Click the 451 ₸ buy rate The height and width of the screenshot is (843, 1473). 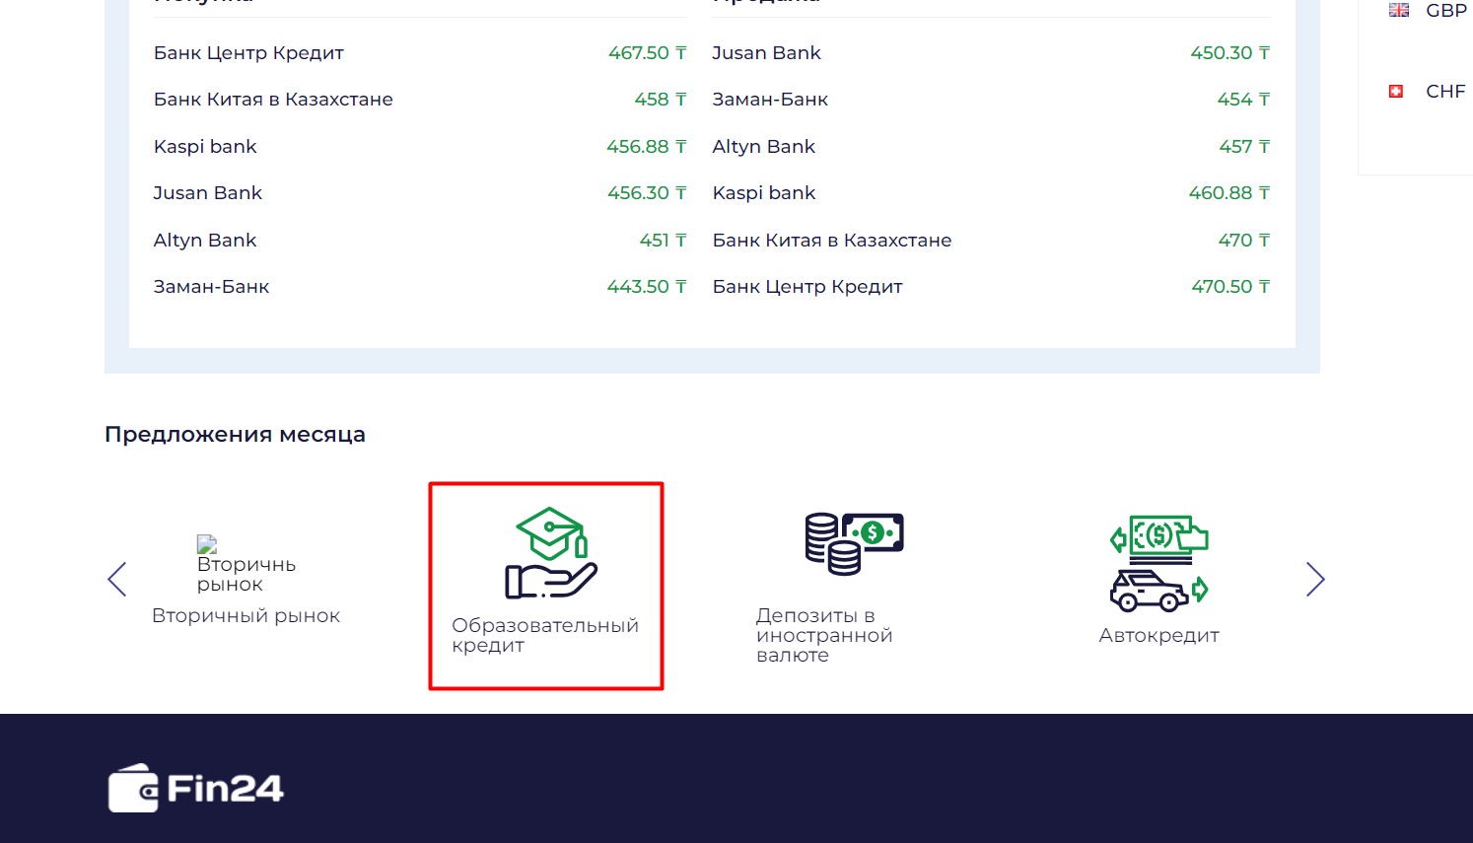click(x=664, y=241)
